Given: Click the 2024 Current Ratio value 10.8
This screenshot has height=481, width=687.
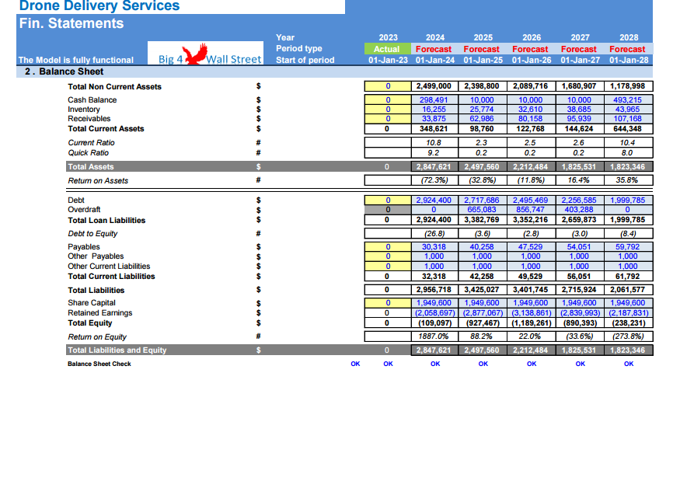Looking at the screenshot, I should coord(434,143).
